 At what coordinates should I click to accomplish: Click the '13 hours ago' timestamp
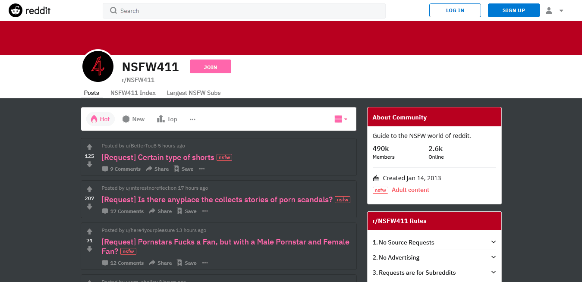[191, 230]
